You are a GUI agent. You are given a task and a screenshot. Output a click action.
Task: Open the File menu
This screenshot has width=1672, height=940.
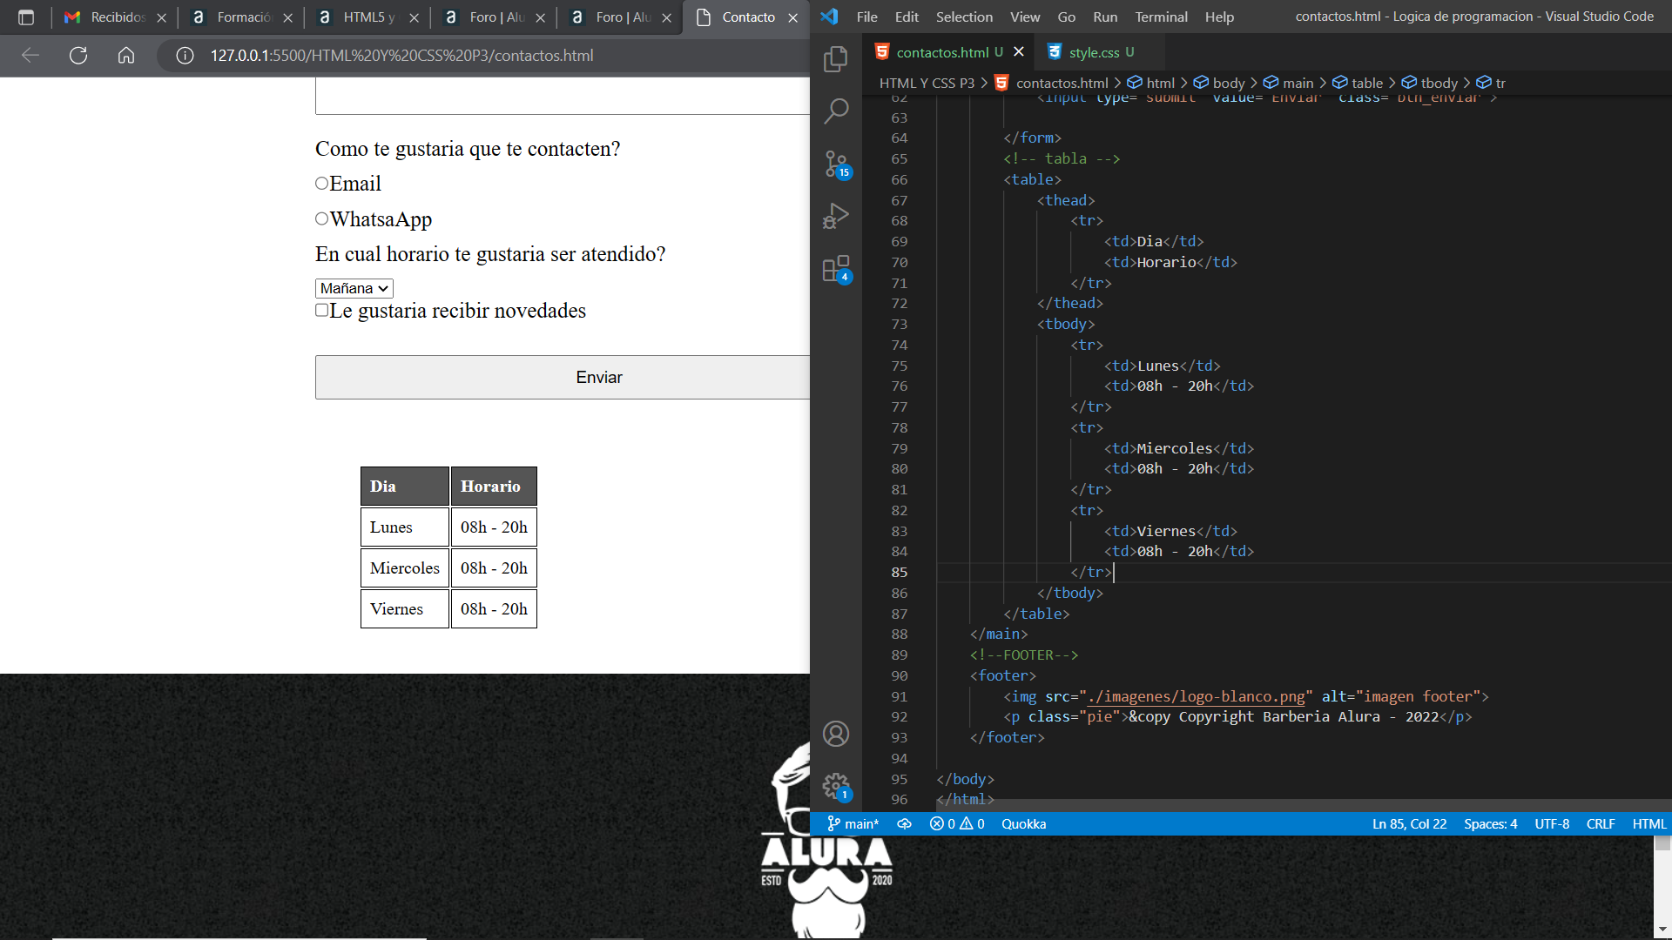[866, 17]
